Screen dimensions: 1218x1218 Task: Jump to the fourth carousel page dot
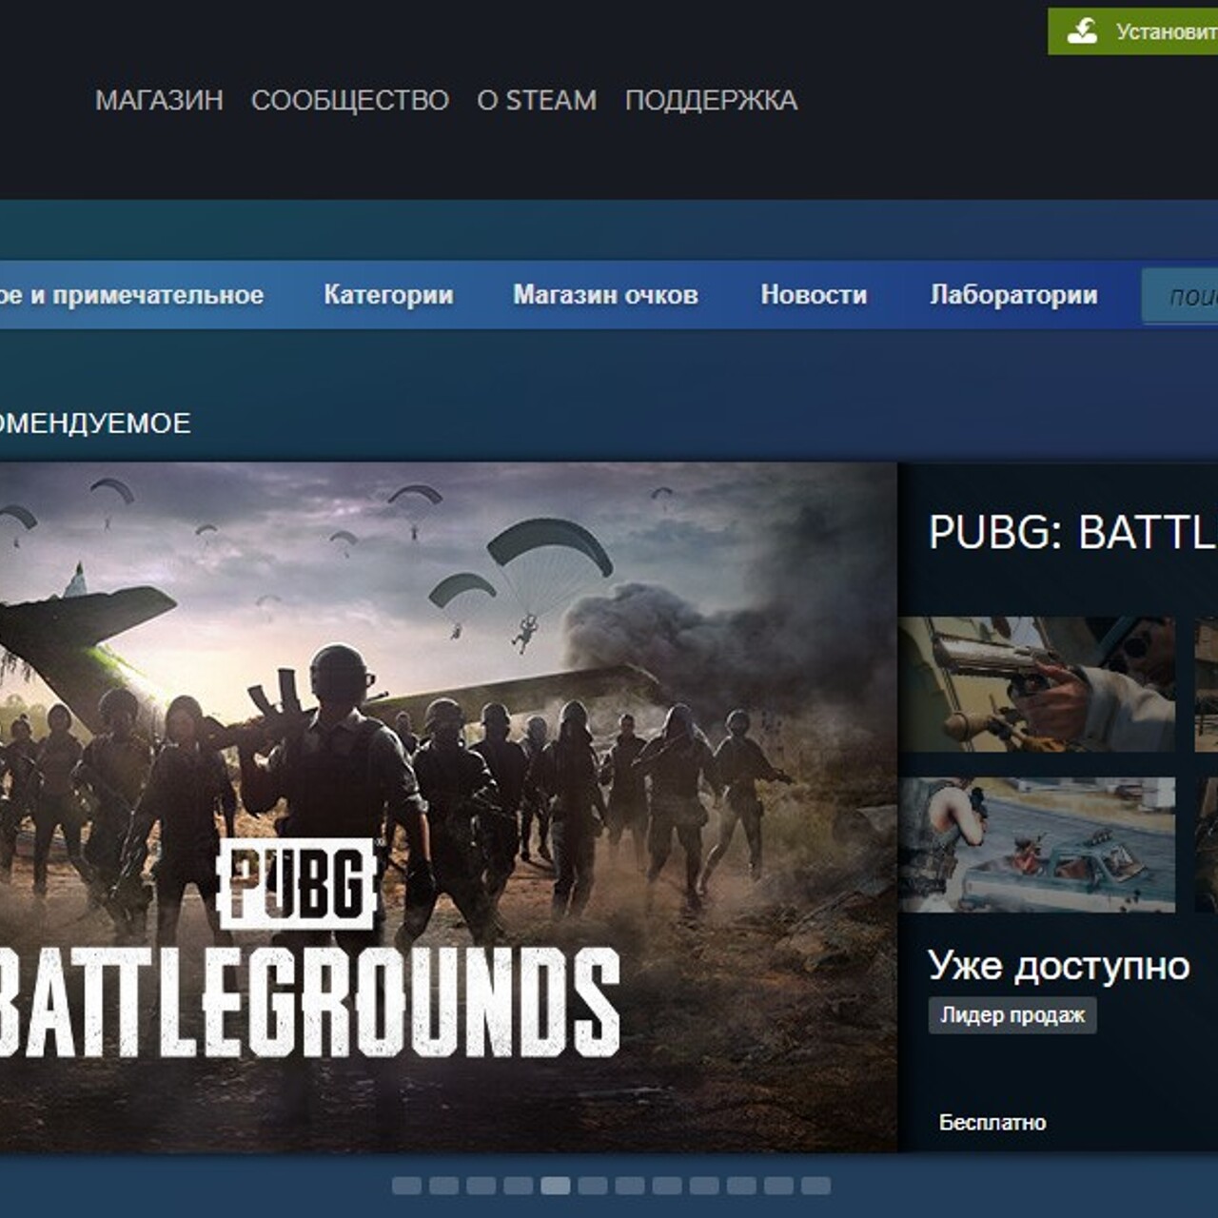[x=518, y=1186]
